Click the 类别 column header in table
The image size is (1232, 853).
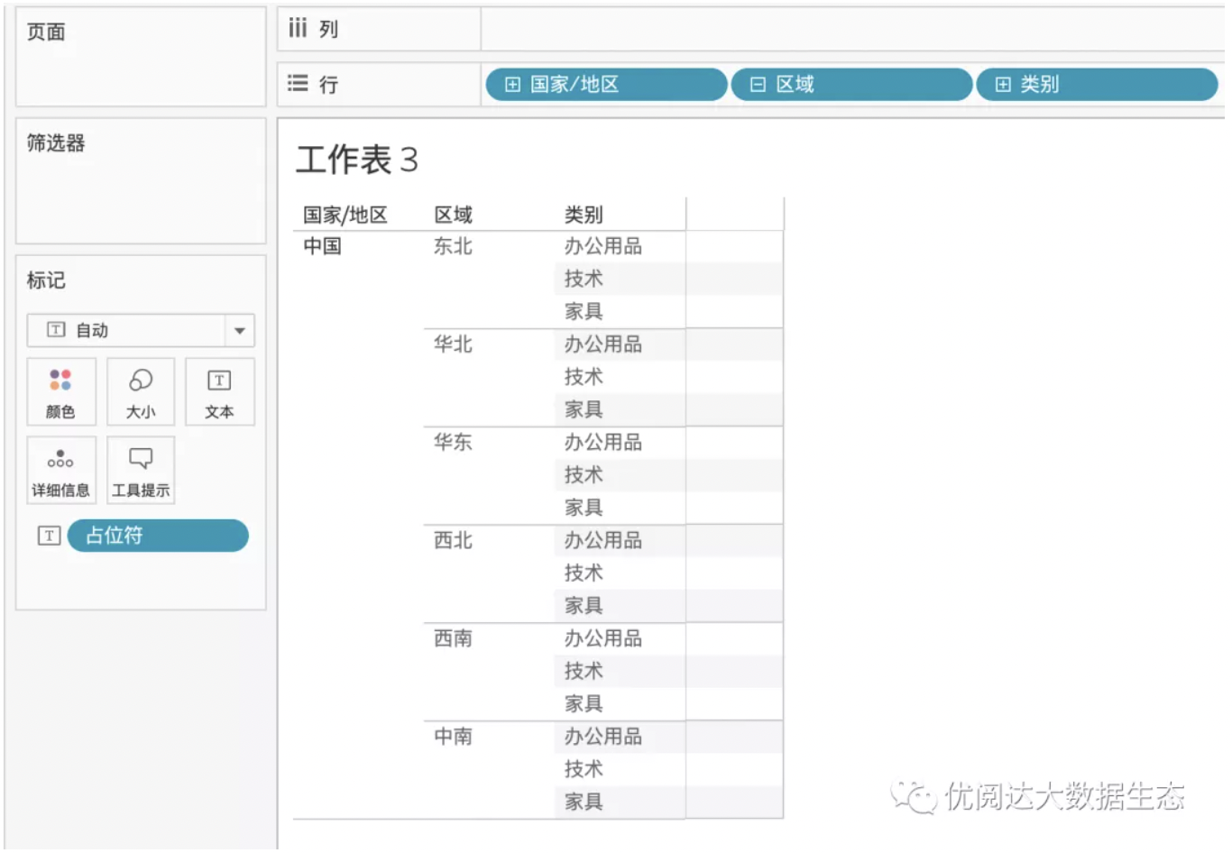coord(584,215)
